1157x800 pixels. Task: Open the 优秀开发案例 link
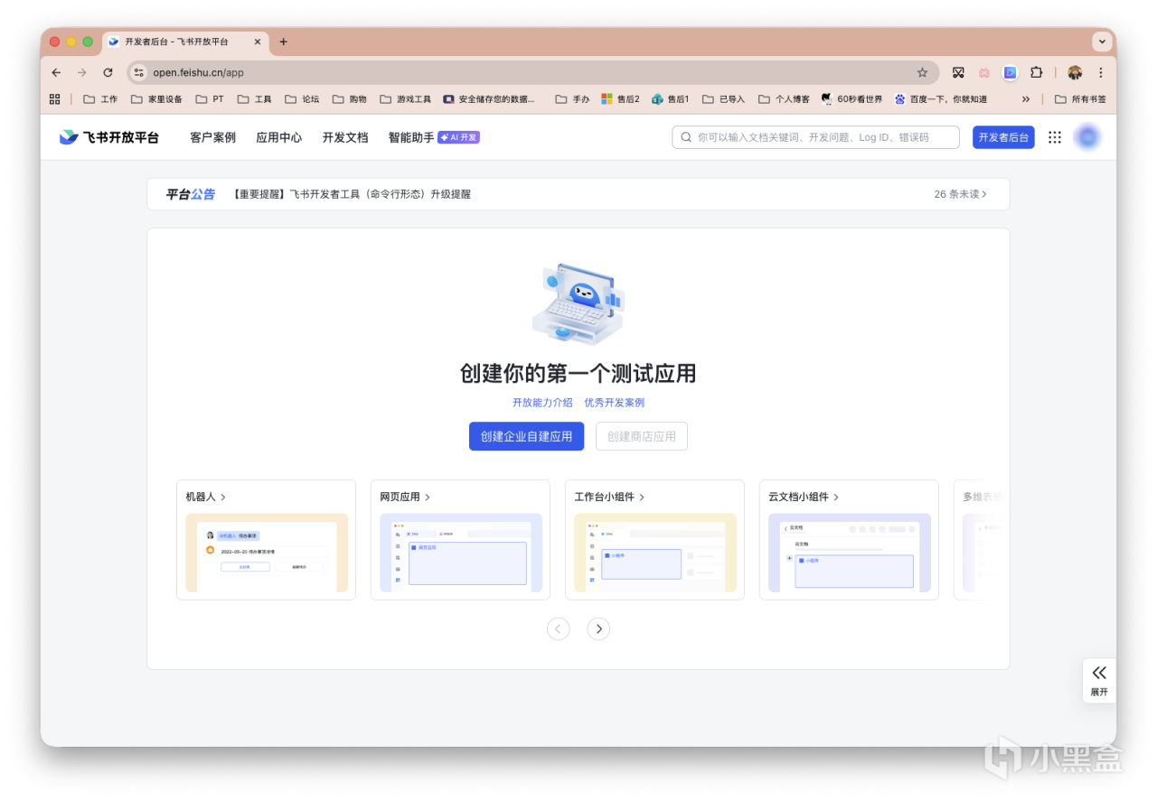615,403
